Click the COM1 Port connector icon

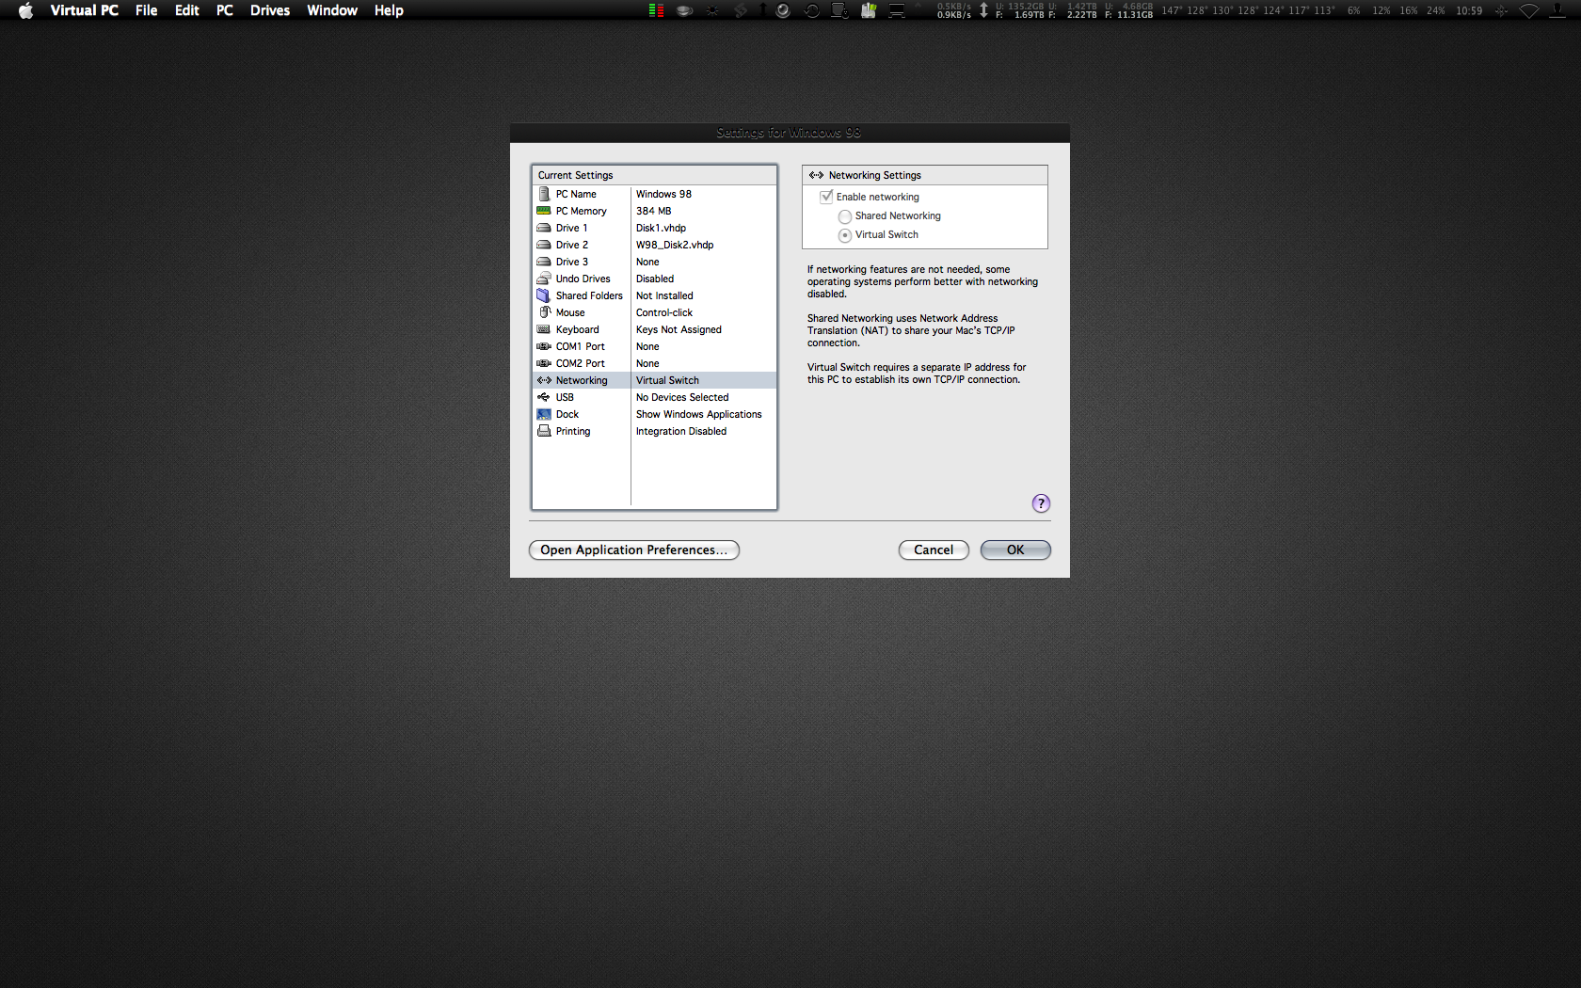544,346
